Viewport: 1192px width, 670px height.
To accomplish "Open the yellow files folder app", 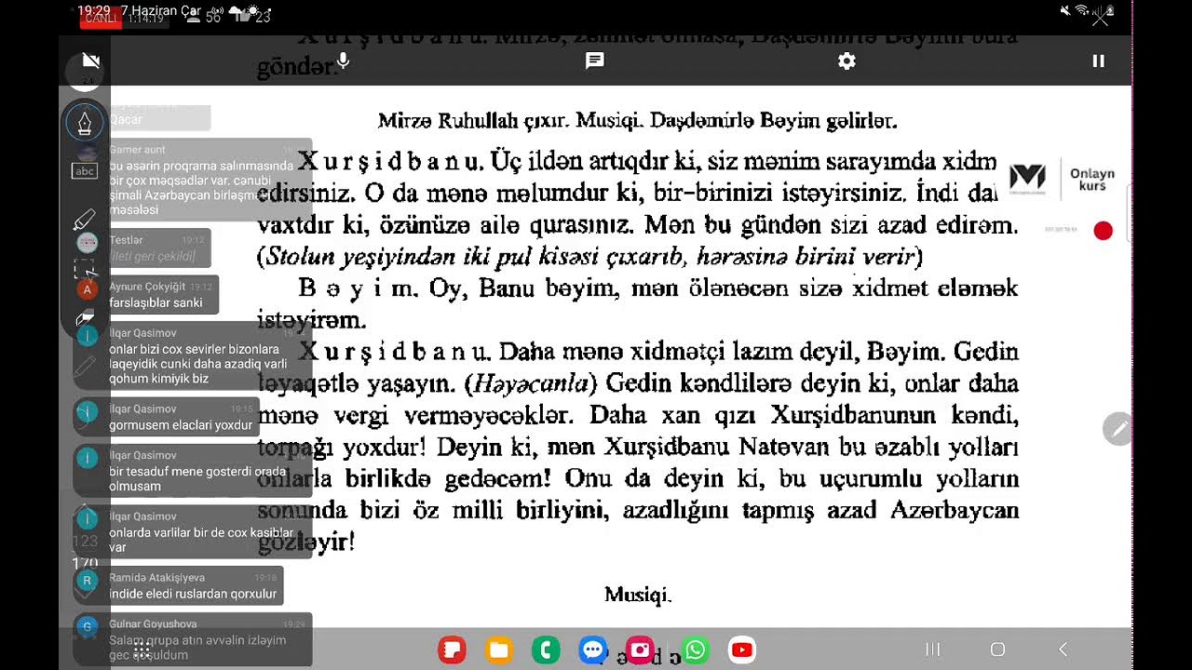I will tap(499, 650).
